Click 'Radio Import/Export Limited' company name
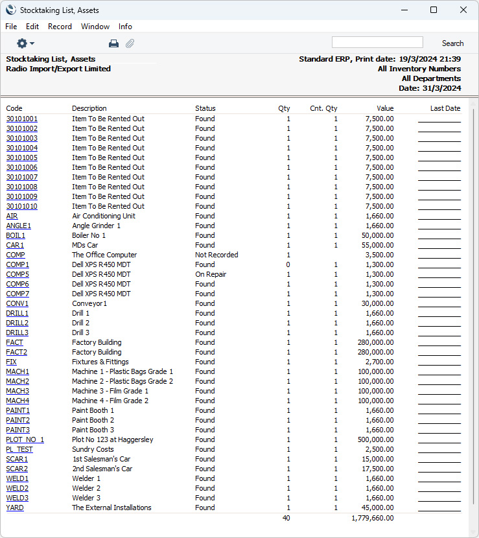 tap(58, 69)
